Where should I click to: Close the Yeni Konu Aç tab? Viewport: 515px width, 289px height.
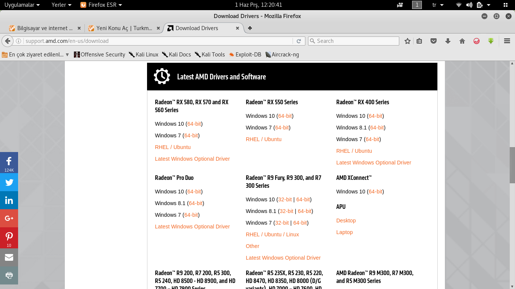point(158,28)
